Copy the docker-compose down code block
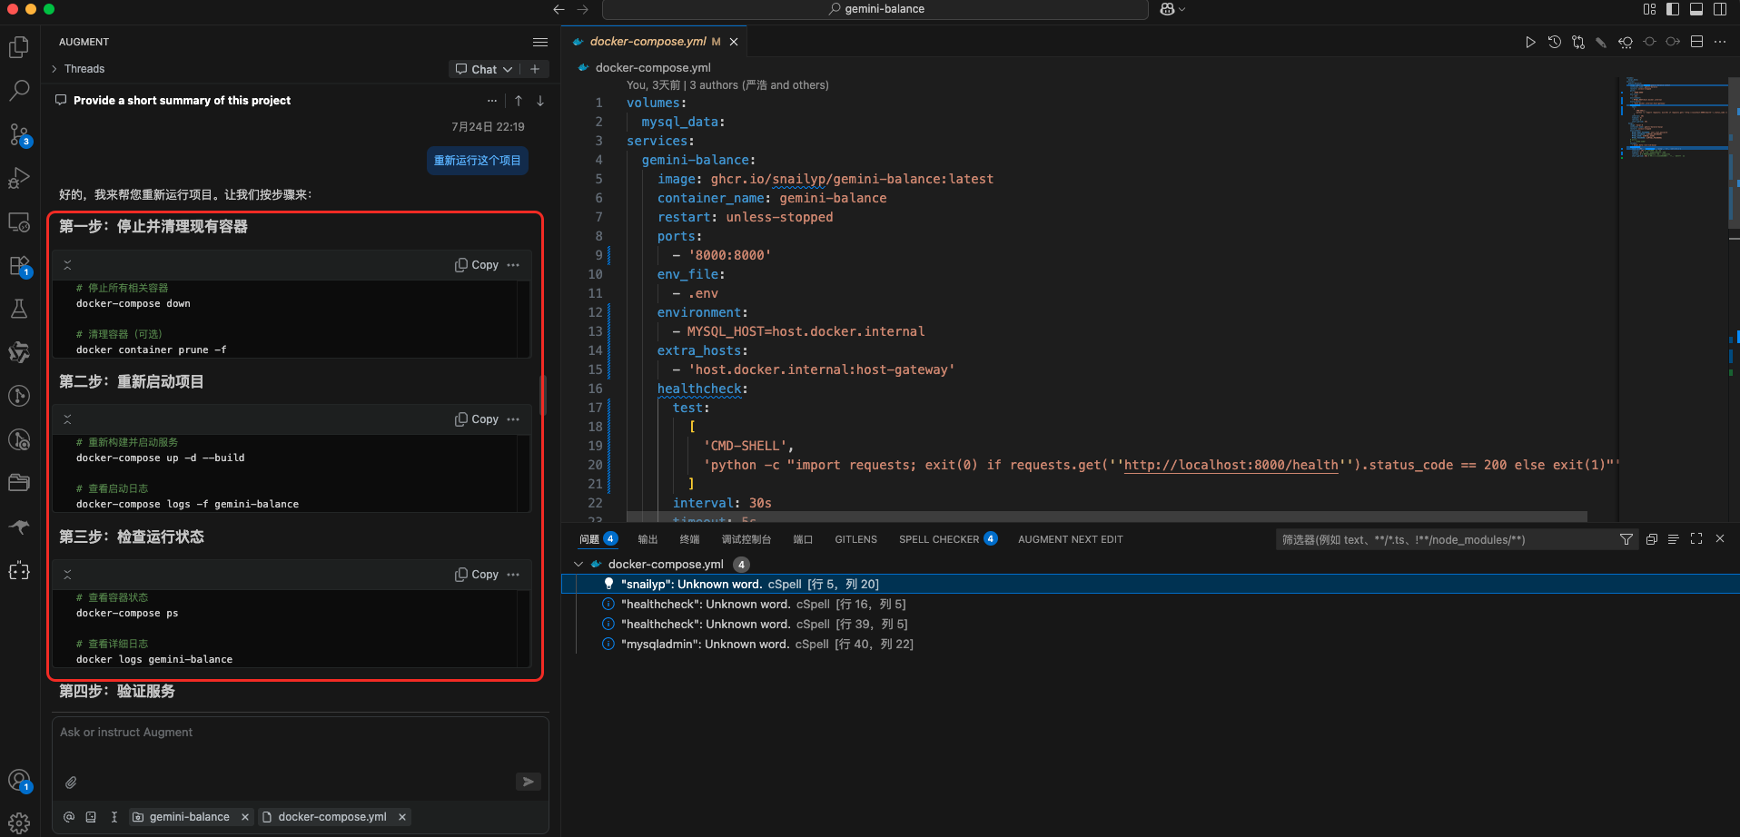This screenshot has height=837, width=1740. click(477, 265)
